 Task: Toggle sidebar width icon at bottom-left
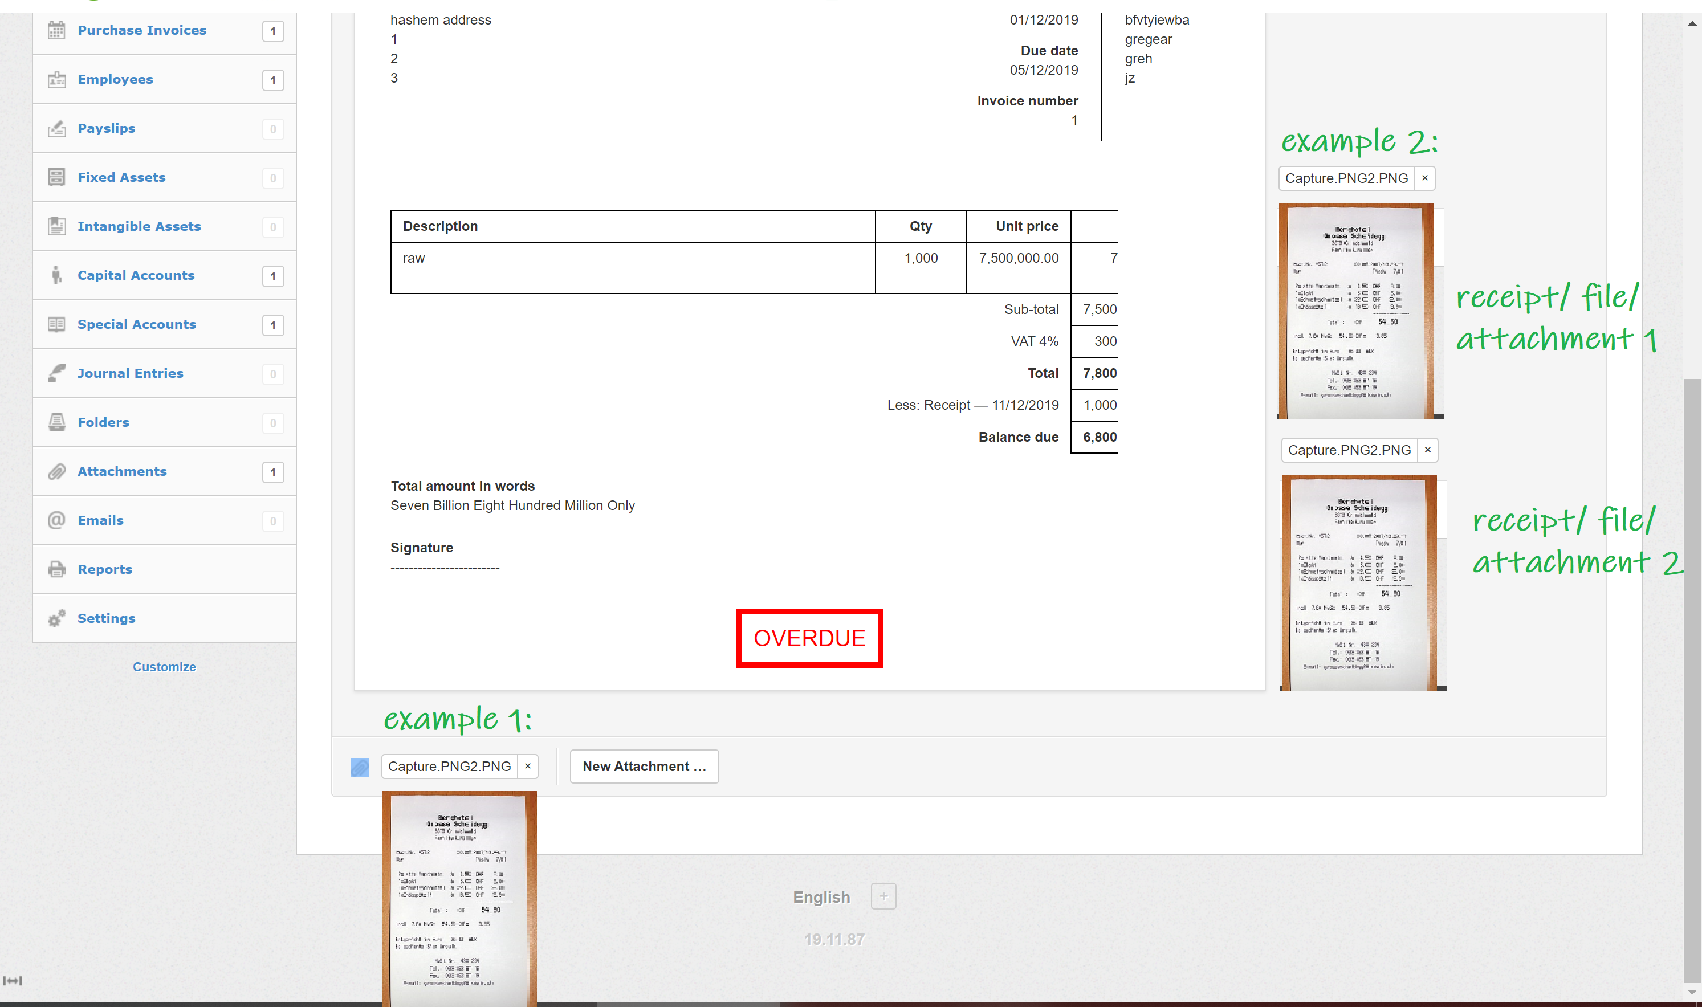coord(12,981)
